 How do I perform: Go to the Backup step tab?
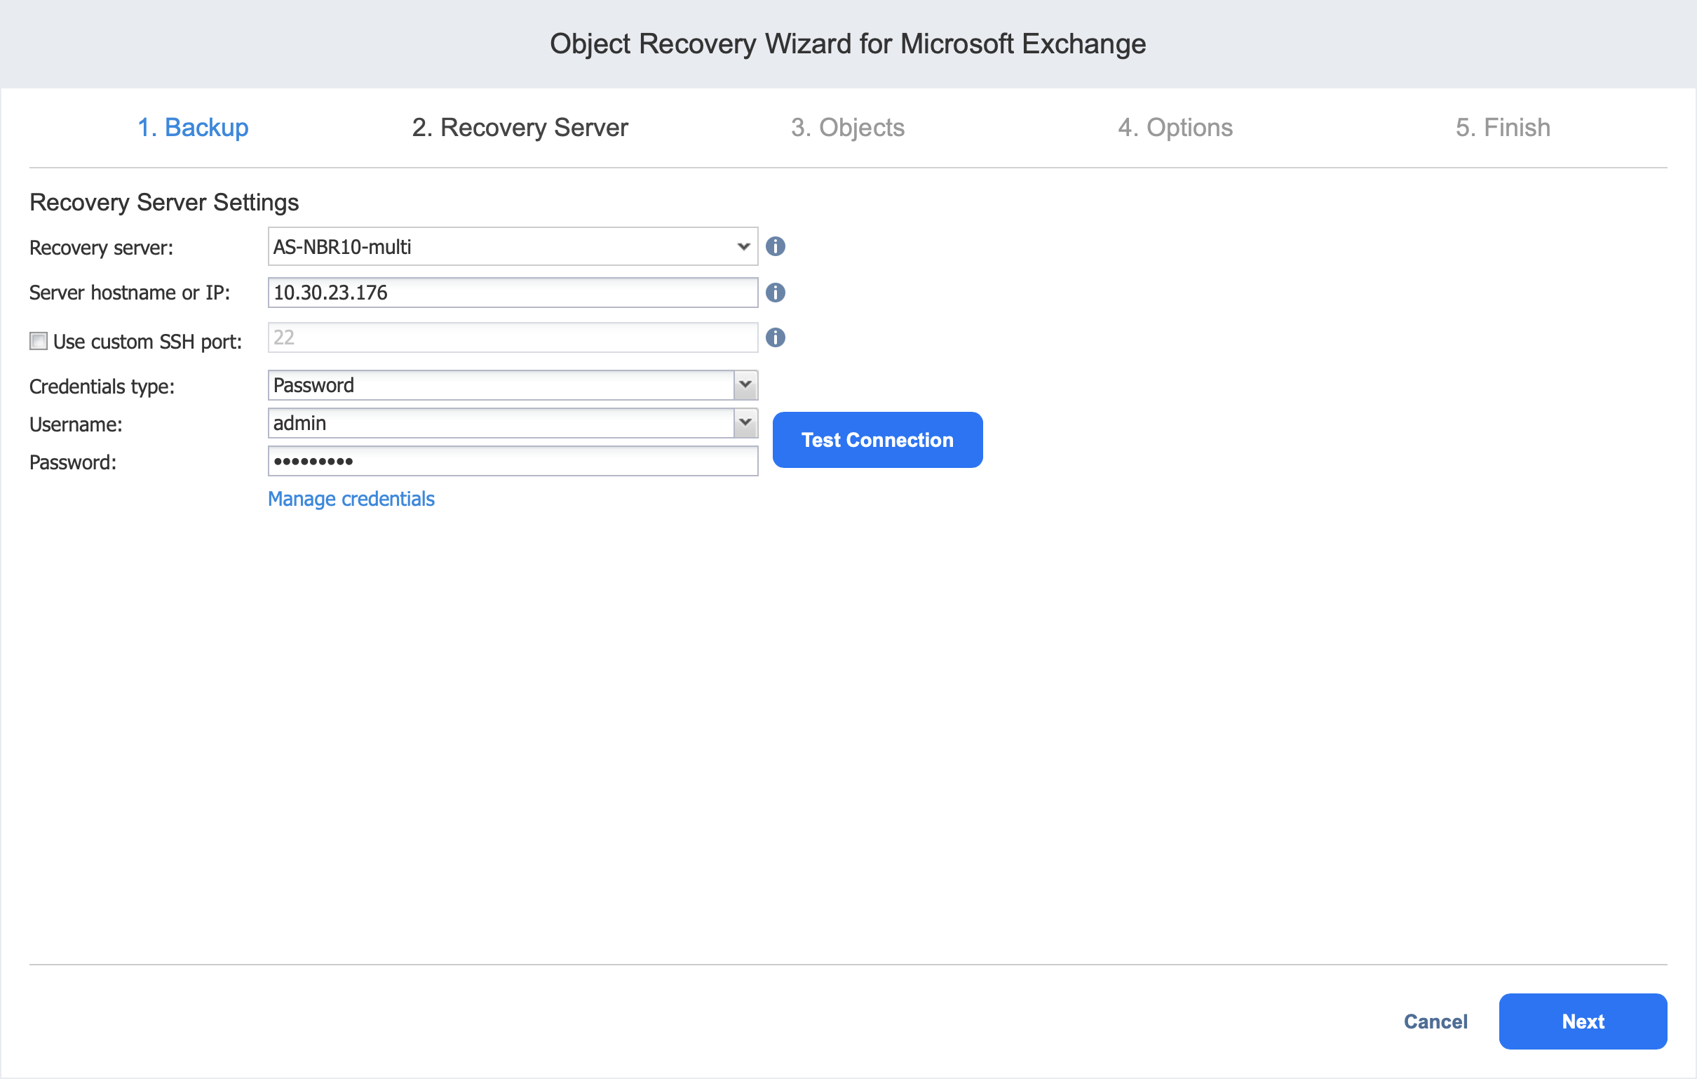pos(192,128)
